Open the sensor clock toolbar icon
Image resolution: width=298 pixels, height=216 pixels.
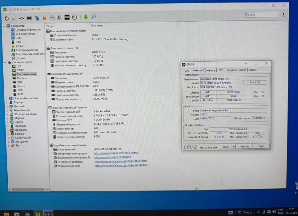pyautogui.click(x=74, y=17)
